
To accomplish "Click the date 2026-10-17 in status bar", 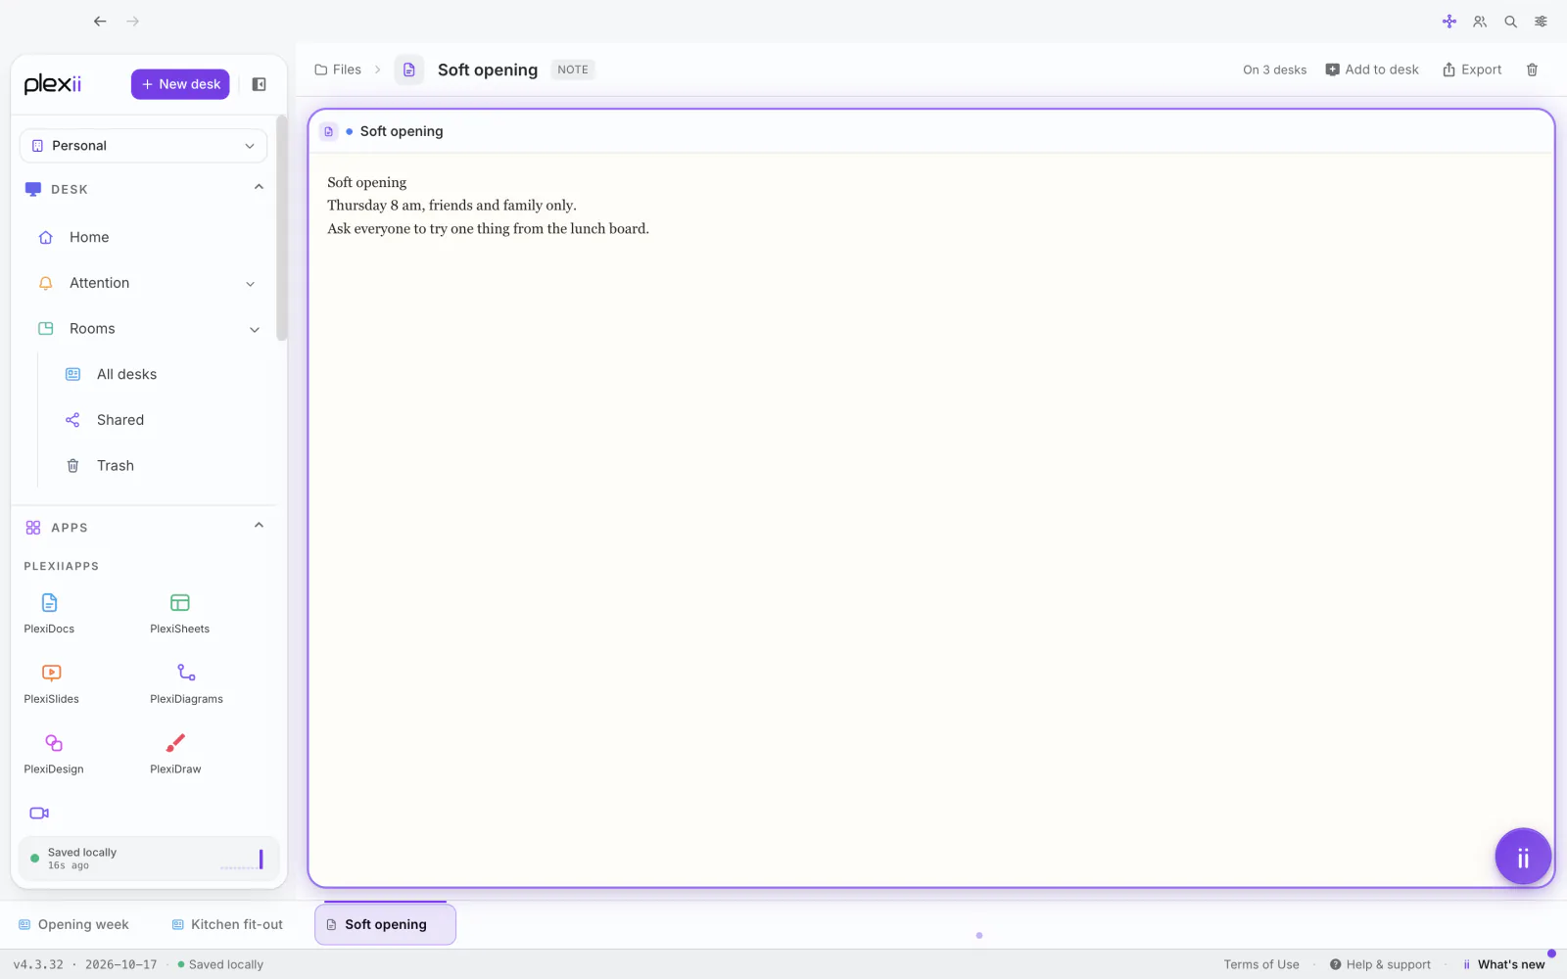I will pyautogui.click(x=121, y=964).
